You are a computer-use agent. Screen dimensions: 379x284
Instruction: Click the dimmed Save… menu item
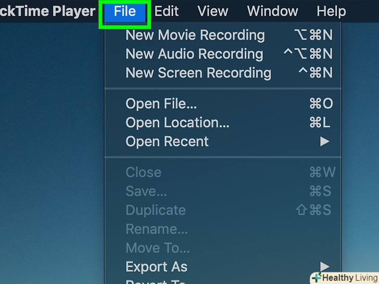223,191
